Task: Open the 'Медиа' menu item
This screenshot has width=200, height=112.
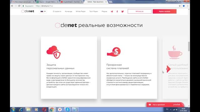Action: coord(104,12)
